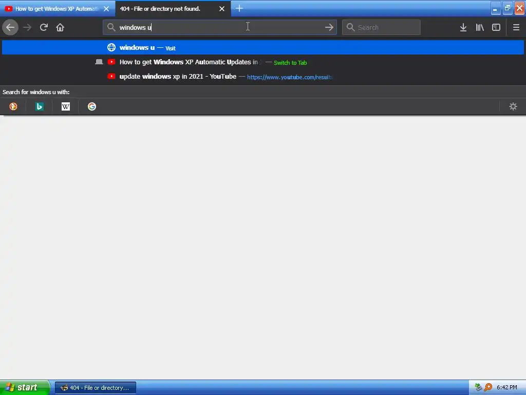
Task: Open the Downloads panel
Action: 463,27
